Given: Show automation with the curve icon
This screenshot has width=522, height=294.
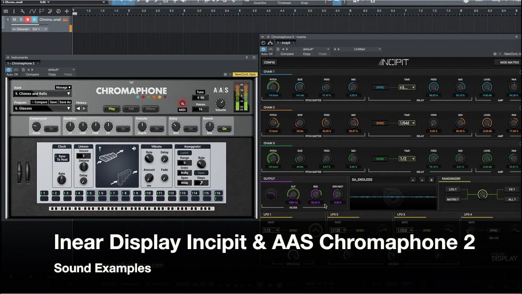Looking at the screenshot, I should pyautogui.click(x=32, y=11).
